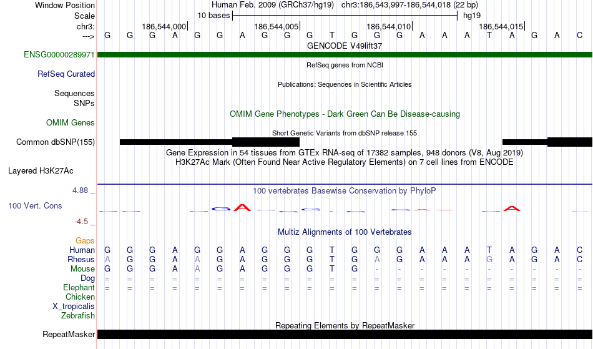This screenshot has height=349, width=593.
Task: Click the Basewise Conservation by PhyloP title
Action: coord(345,191)
